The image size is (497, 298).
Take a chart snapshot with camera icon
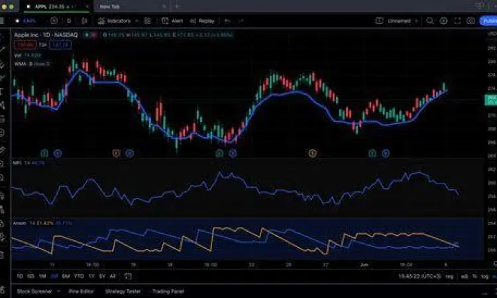point(470,21)
